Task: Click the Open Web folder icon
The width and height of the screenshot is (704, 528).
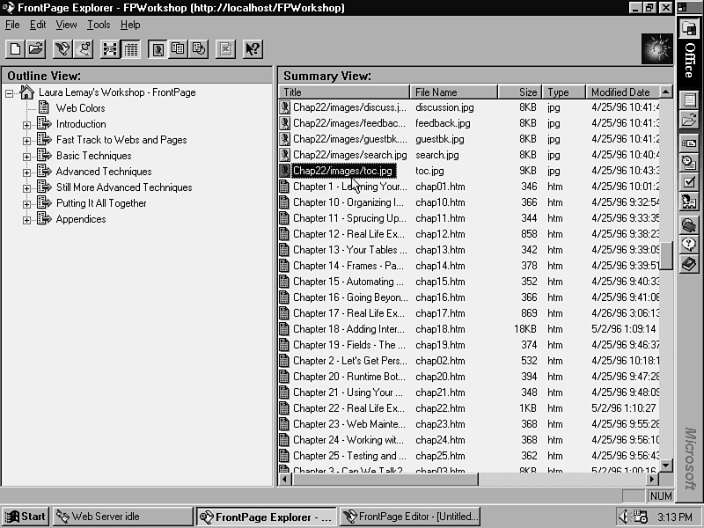Action: (x=35, y=49)
